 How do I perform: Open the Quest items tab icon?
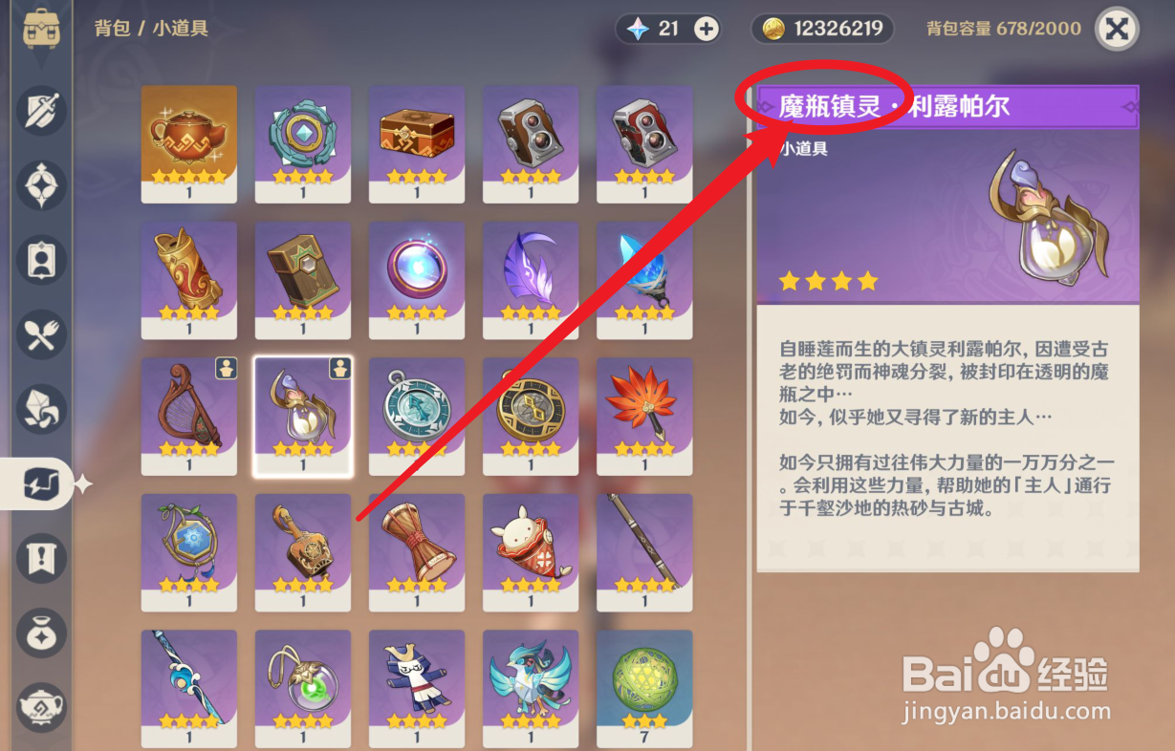coord(42,558)
